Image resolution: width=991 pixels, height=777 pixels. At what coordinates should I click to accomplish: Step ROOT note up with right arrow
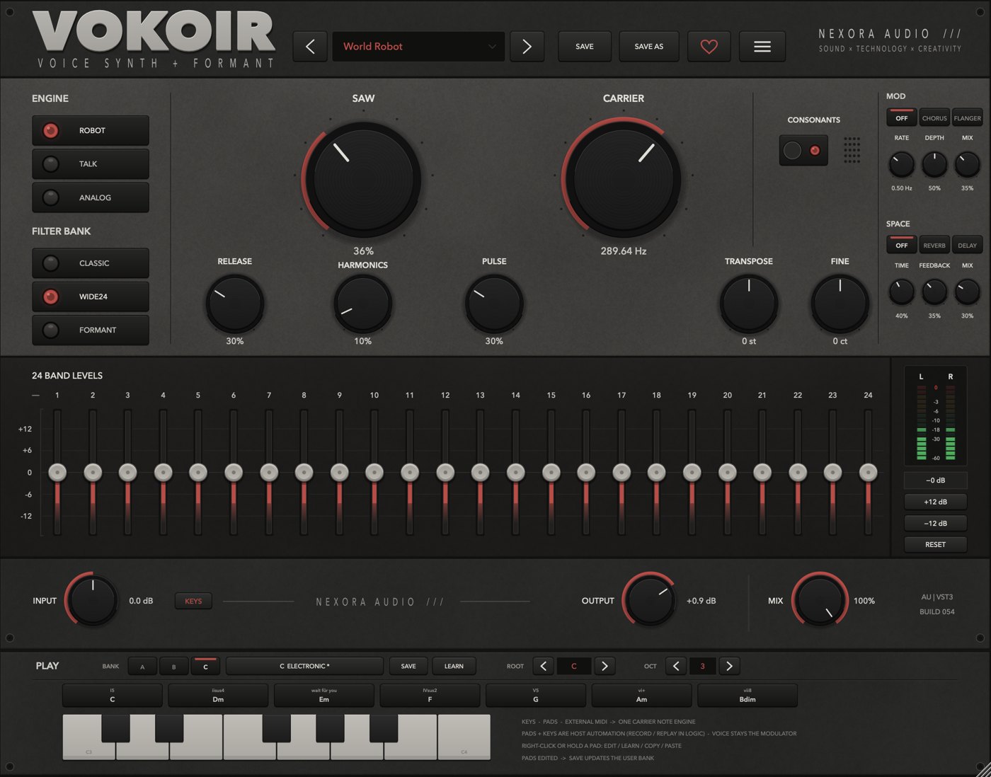click(604, 666)
